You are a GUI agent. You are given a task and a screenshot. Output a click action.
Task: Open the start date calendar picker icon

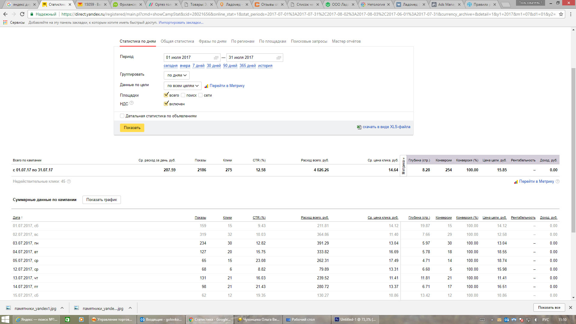(x=216, y=58)
